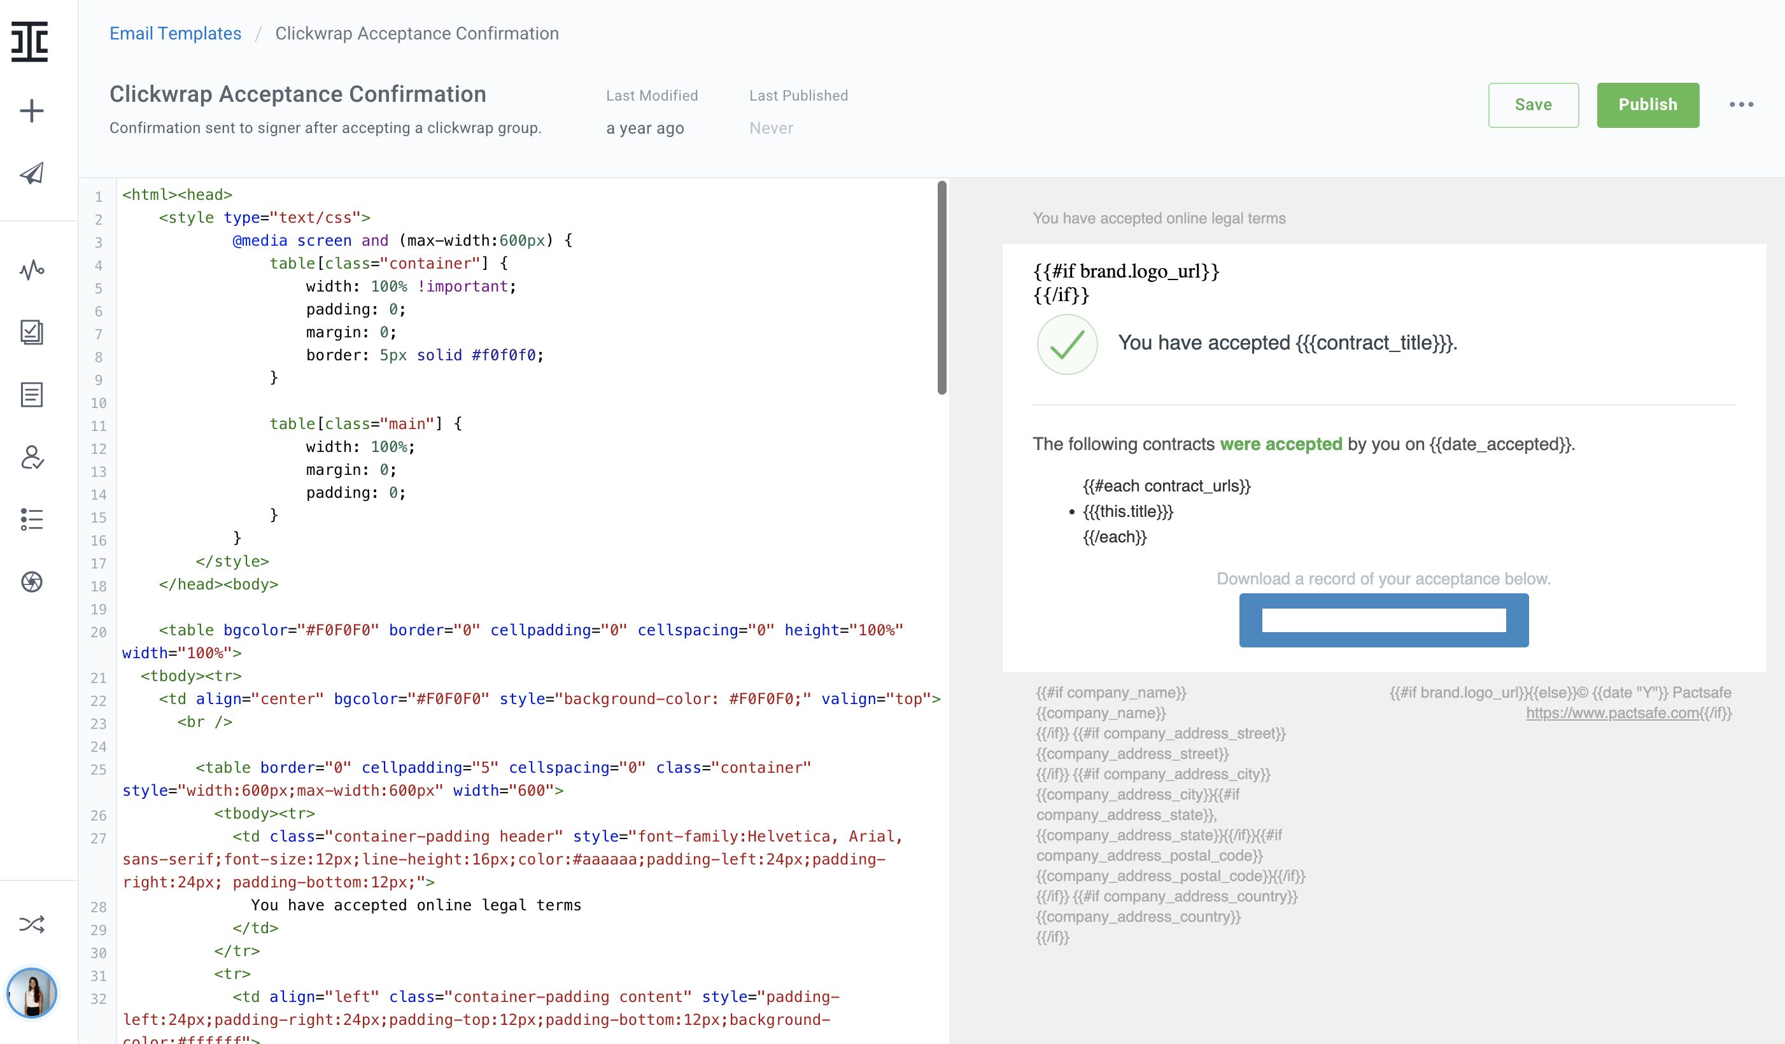The image size is (1785, 1044).
Task: Open the user profile avatar
Action: click(31, 992)
